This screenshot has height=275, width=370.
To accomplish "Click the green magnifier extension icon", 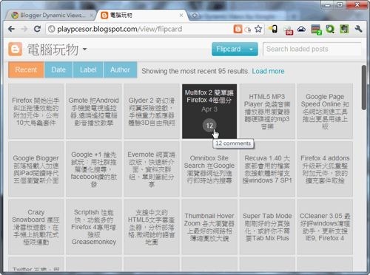I will [x=330, y=29].
